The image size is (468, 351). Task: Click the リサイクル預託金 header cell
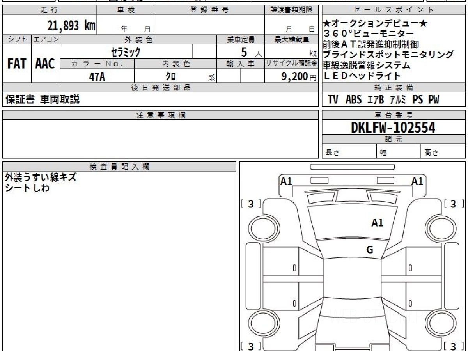click(x=291, y=64)
